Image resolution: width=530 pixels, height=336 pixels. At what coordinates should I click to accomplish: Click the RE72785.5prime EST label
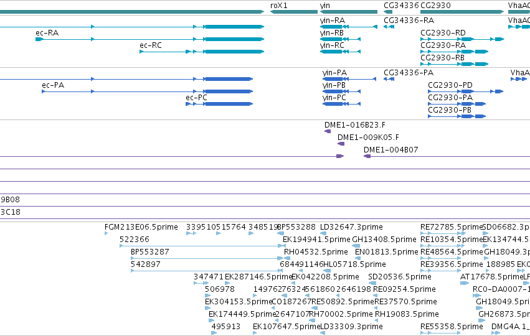click(452, 227)
